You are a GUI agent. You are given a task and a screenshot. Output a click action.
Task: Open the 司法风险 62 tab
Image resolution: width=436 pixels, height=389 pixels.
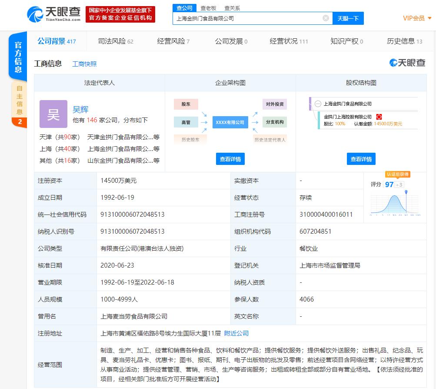coord(116,41)
